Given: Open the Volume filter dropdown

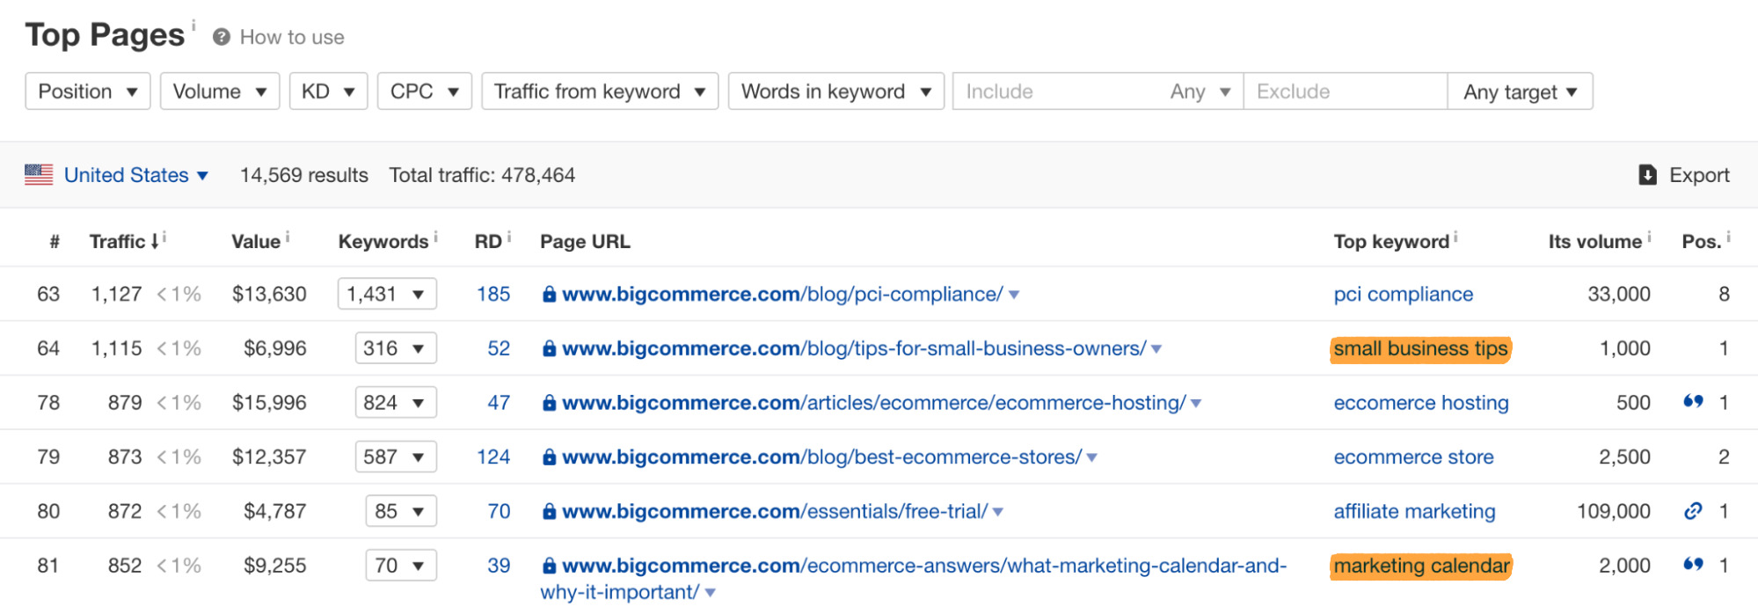Looking at the screenshot, I should click(x=220, y=91).
